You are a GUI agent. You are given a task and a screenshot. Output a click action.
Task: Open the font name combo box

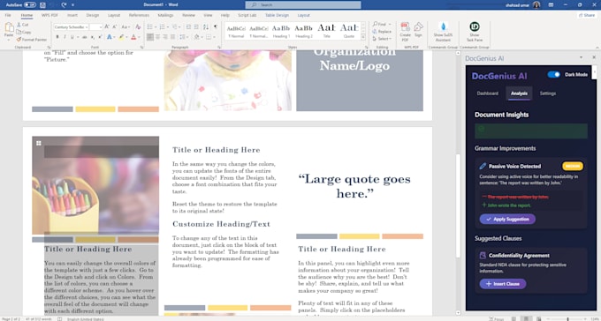pyautogui.click(x=71, y=27)
